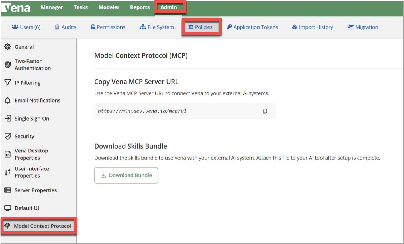The width and height of the screenshot is (404, 244).
Task: Click the Download Skills Bundle heading
Action: [x=131, y=146]
